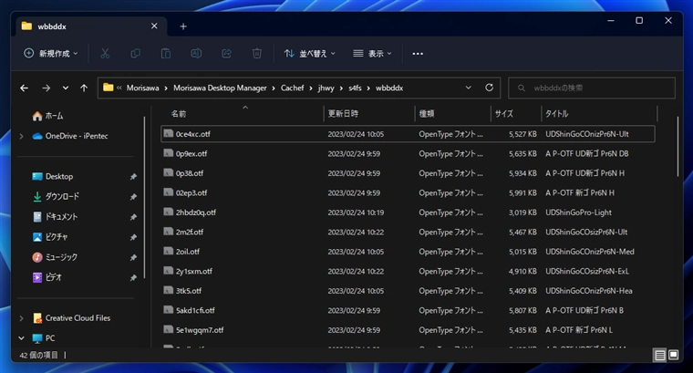Screen dimensions: 693x373
Task: Click the wbbddxの検索 search field
Action: (592, 88)
